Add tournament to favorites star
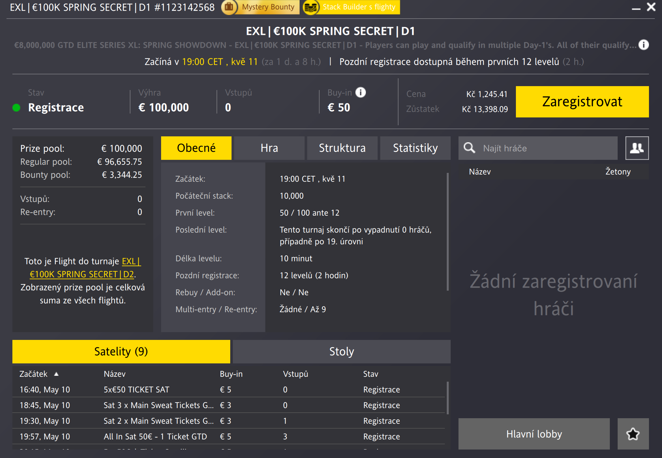Image resolution: width=662 pixels, height=458 pixels. [633, 434]
